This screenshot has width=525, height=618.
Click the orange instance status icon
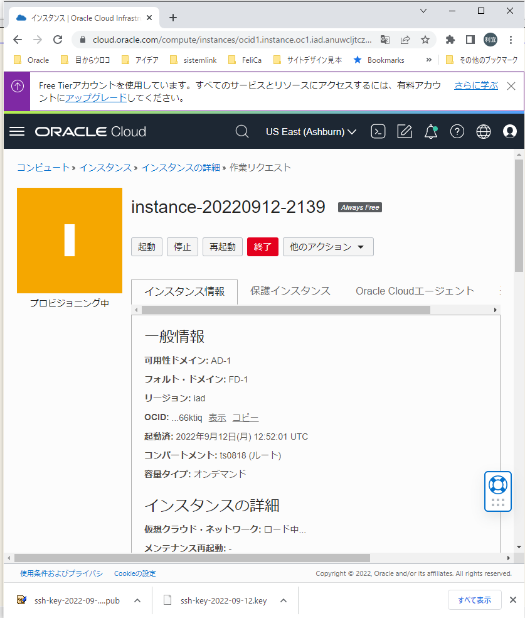(x=70, y=241)
